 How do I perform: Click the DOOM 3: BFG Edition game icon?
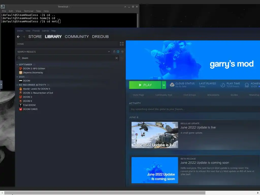(21, 69)
